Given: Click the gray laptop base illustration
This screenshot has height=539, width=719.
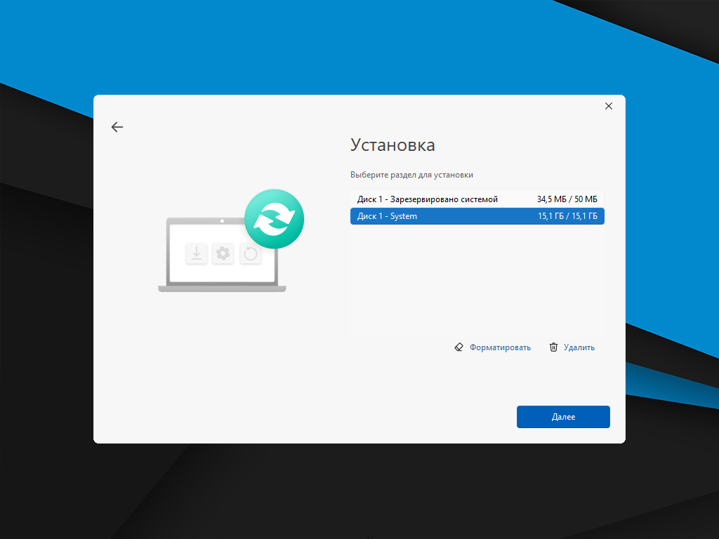Looking at the screenshot, I should pos(222,288).
